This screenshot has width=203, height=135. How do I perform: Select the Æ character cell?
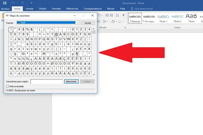coord(60,59)
